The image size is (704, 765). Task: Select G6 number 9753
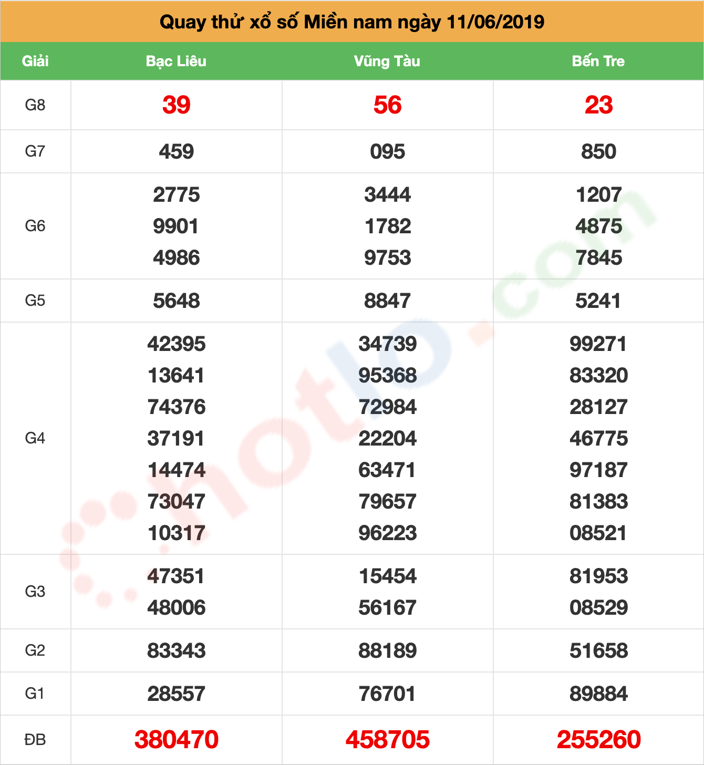pos(388,258)
